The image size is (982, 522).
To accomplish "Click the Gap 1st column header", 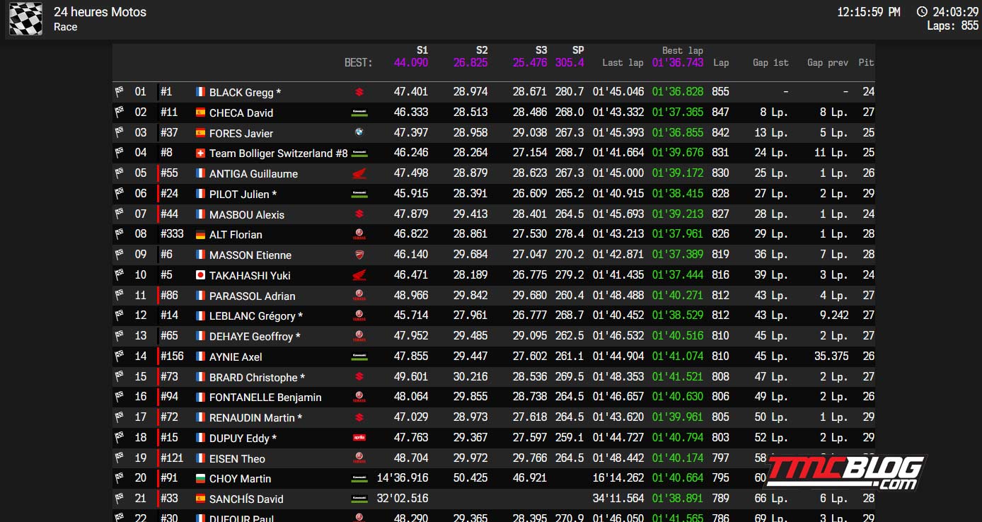I will click(x=770, y=63).
